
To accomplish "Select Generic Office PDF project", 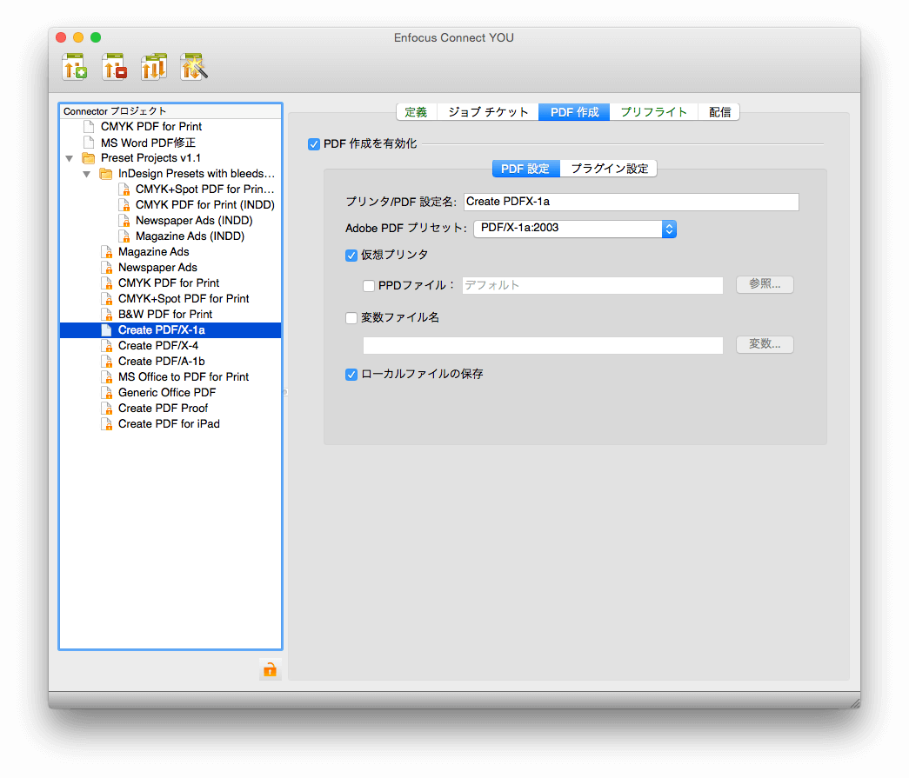I will [x=167, y=393].
